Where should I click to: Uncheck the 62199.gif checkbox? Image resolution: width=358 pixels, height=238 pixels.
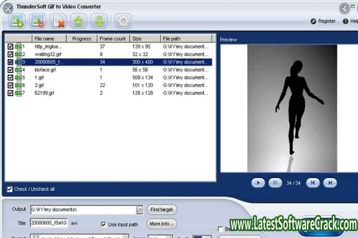click(x=10, y=93)
